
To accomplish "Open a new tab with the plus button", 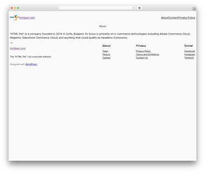I will click(x=194, y=9).
